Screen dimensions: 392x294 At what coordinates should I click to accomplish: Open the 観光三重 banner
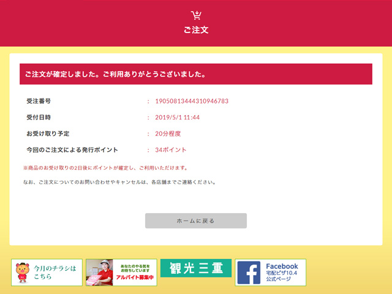pyautogui.click(x=196, y=268)
